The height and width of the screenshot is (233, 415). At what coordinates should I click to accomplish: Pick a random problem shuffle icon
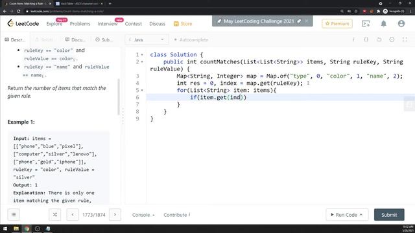point(54,214)
